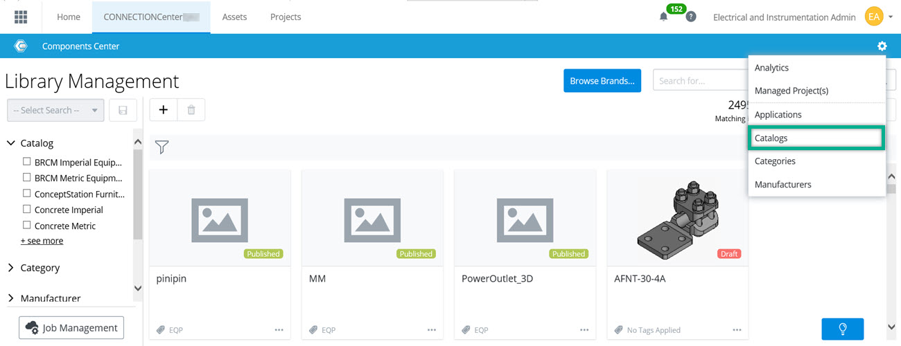
Task: Click the add new component plus icon
Action: pos(164,110)
